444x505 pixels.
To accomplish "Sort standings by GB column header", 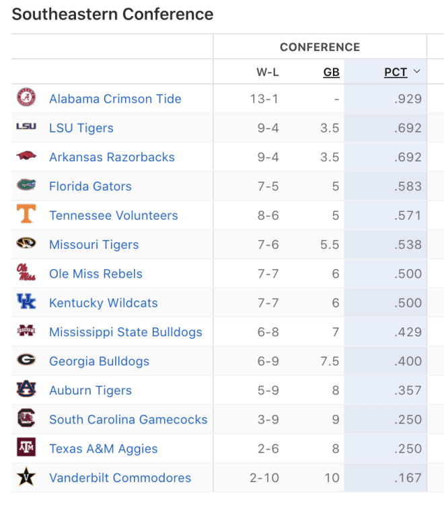I will [x=332, y=72].
